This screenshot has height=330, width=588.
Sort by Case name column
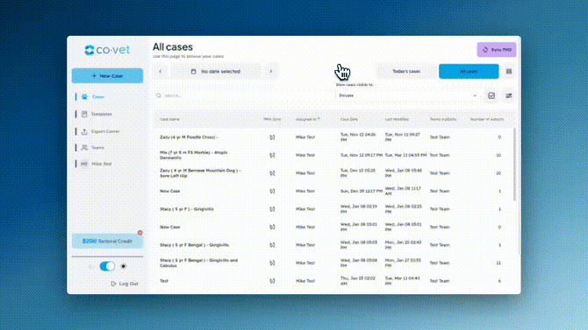[x=169, y=119]
